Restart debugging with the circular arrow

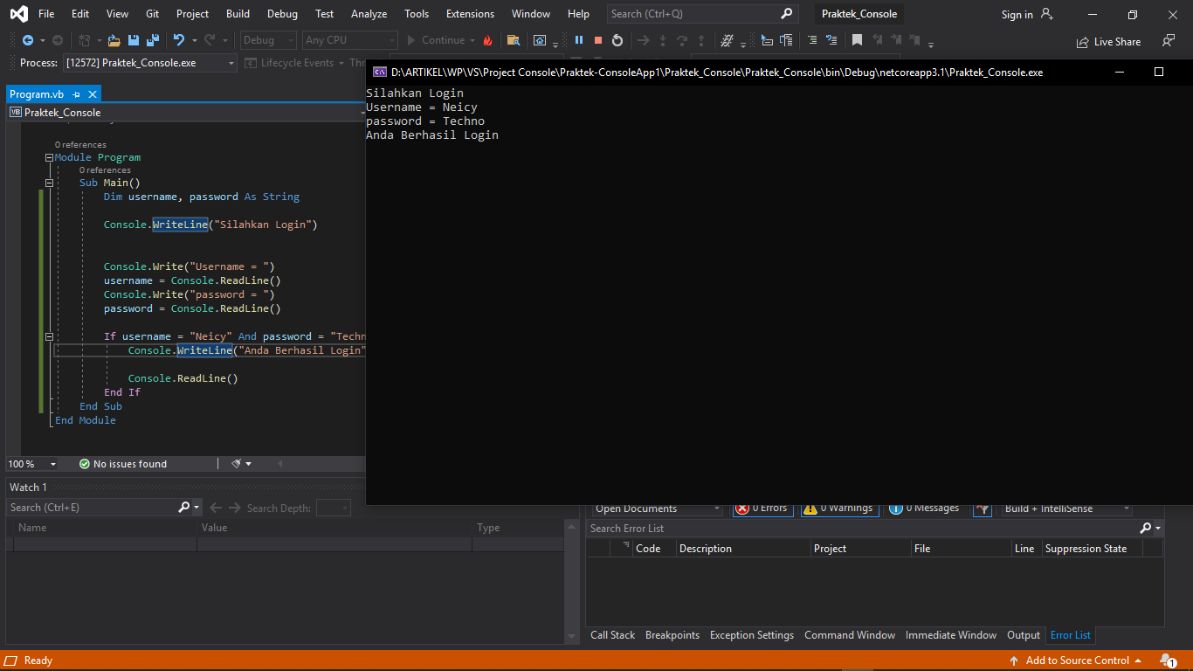[617, 40]
